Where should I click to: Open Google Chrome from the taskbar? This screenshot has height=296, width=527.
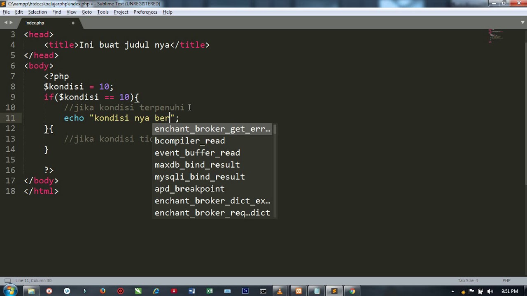click(352, 291)
